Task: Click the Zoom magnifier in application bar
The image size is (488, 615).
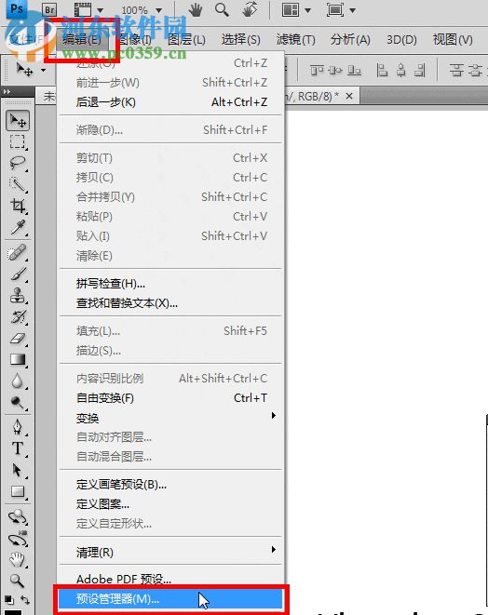Action: [x=222, y=9]
